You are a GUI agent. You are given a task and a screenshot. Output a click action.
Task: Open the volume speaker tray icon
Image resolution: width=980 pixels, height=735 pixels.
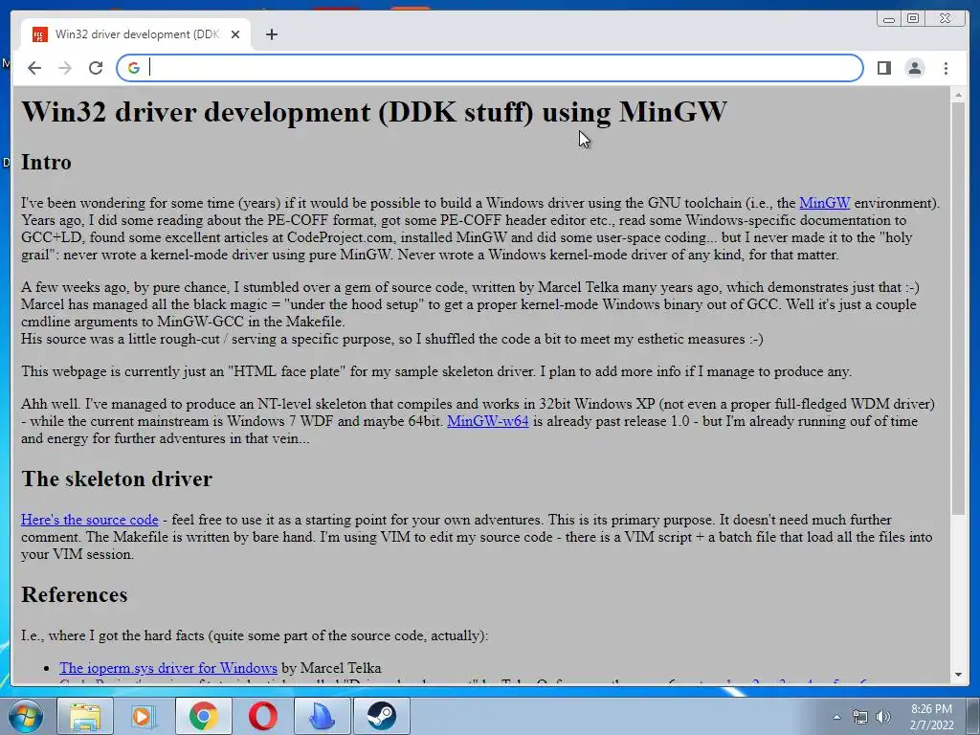883,717
